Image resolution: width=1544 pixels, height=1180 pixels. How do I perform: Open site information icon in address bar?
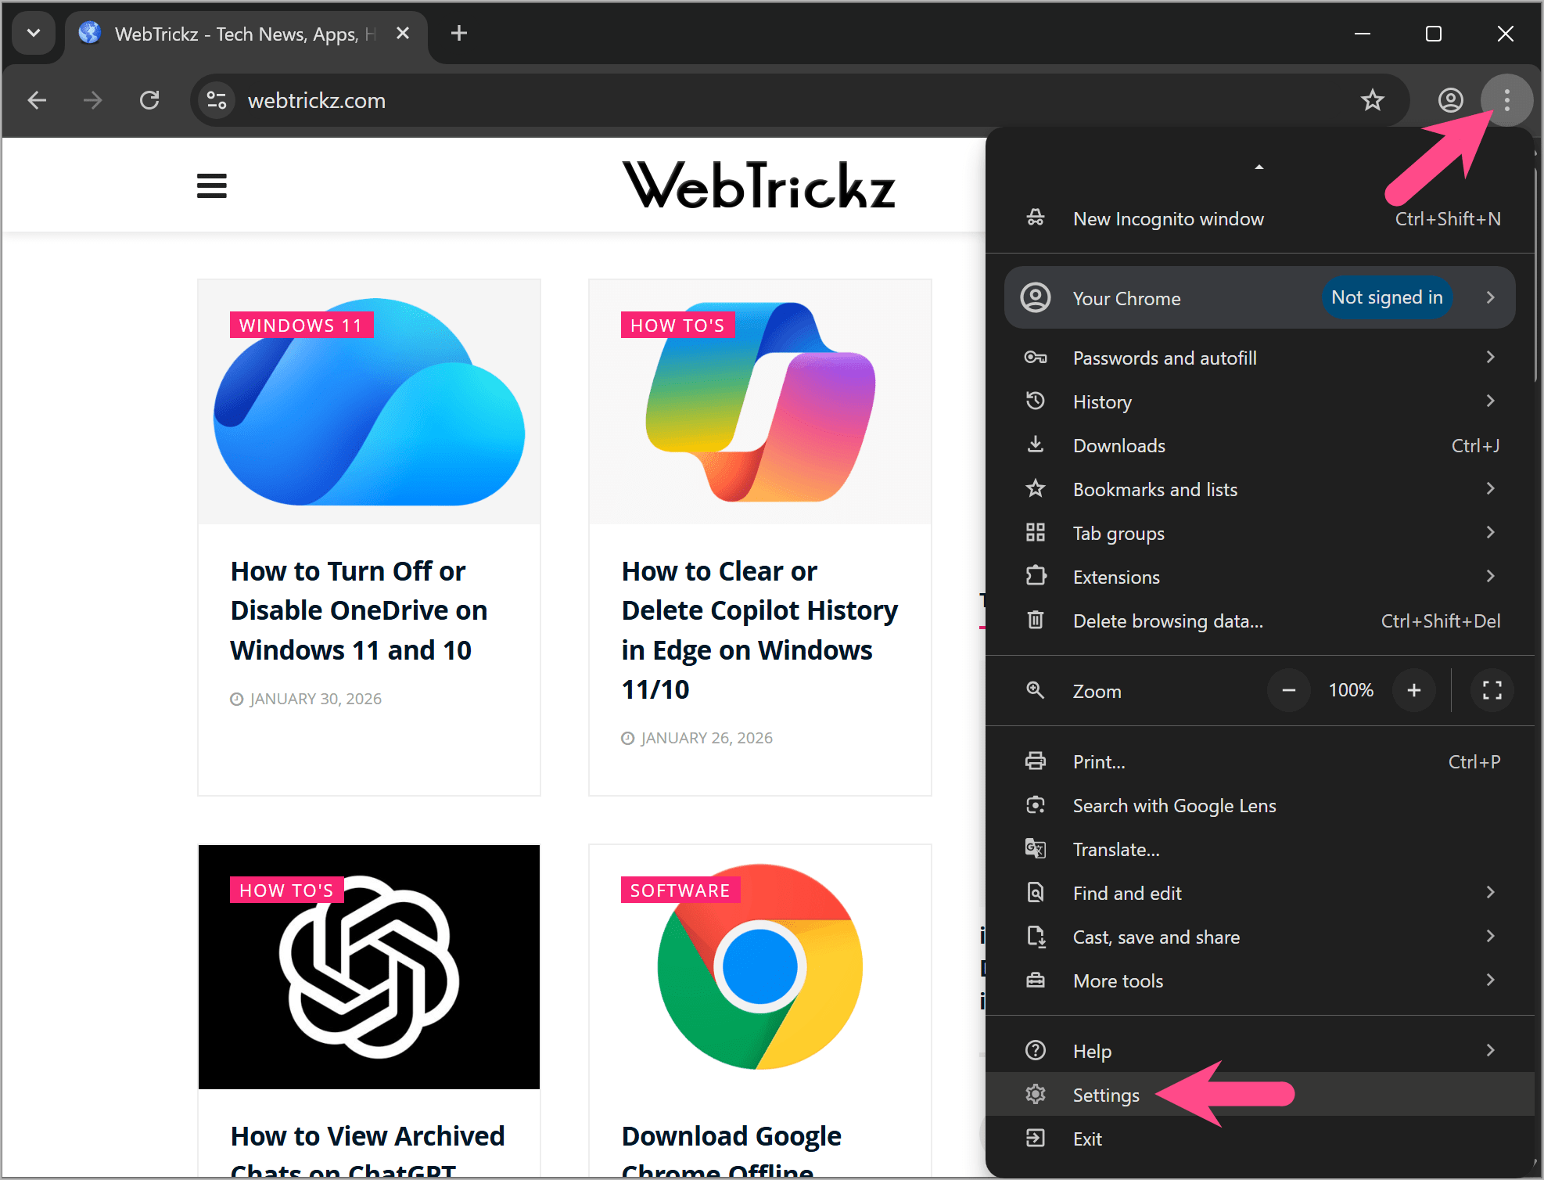(217, 100)
